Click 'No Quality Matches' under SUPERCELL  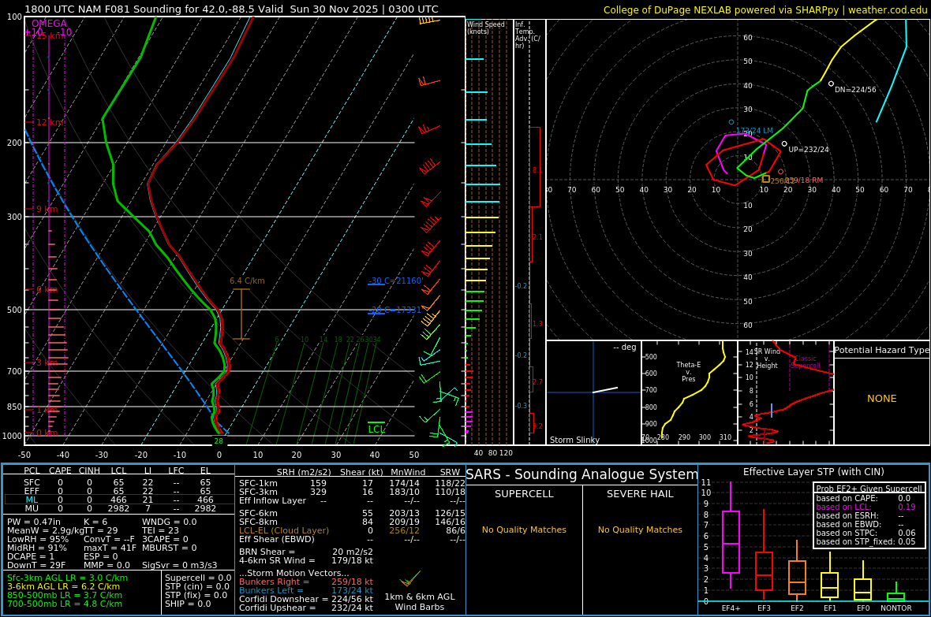[x=525, y=530]
